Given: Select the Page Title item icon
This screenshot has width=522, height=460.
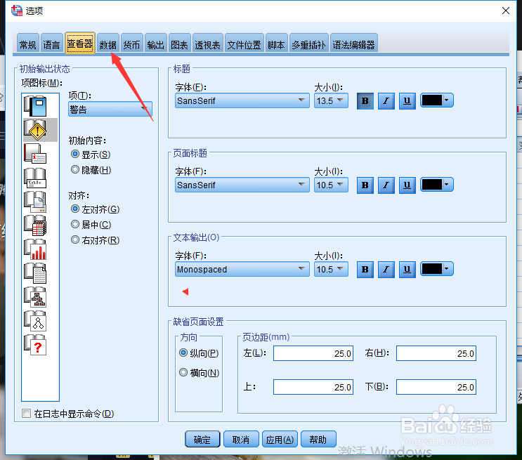Looking at the screenshot, I should pyautogui.click(x=35, y=202).
